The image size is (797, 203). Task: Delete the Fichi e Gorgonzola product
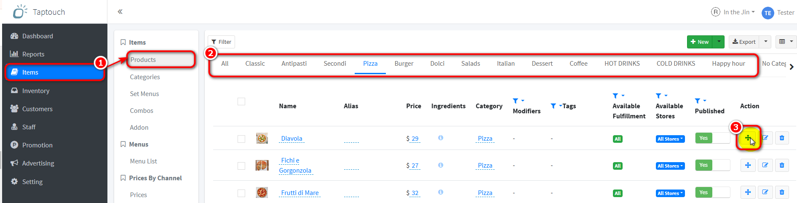point(782,165)
